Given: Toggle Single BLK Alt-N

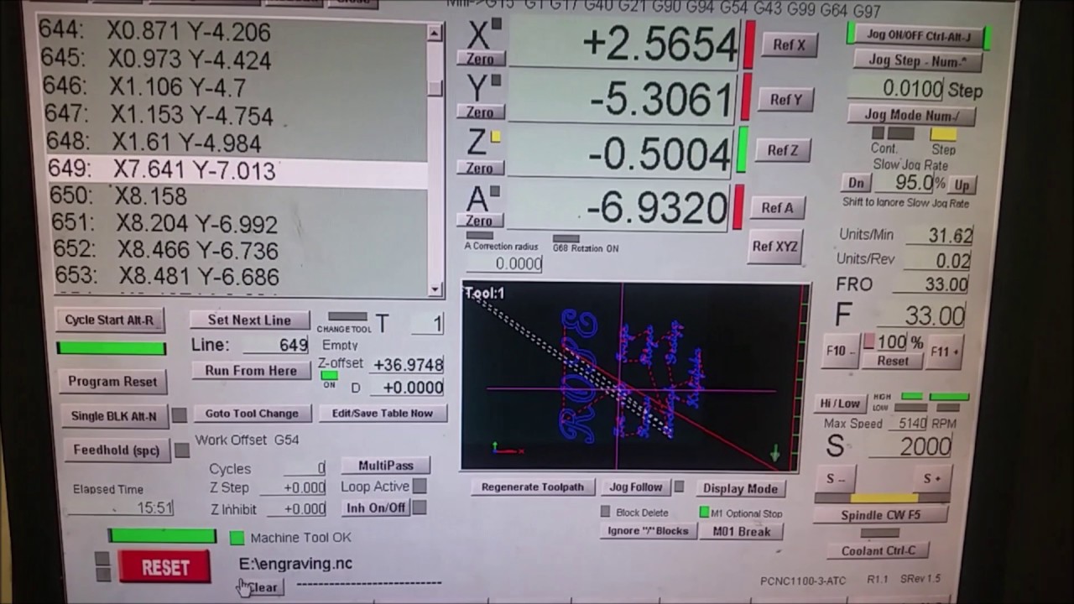Looking at the screenshot, I should point(113,416).
